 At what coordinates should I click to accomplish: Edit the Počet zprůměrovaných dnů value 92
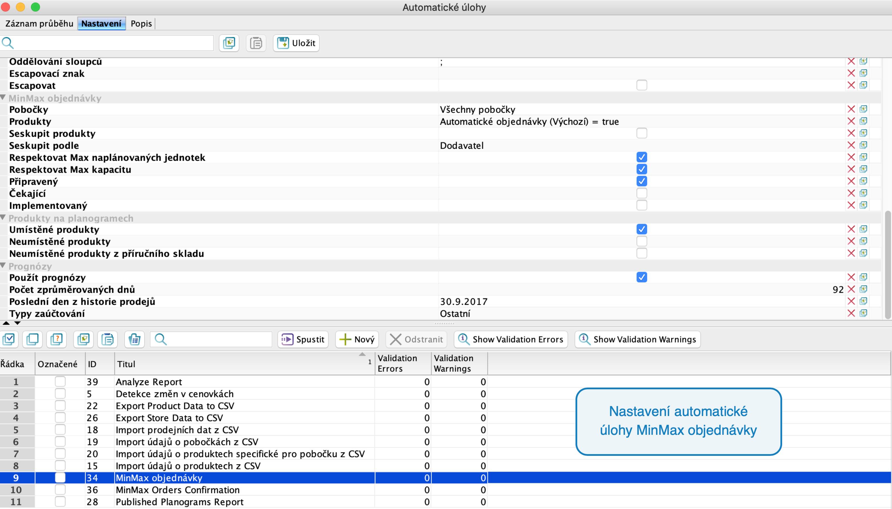[x=838, y=290]
